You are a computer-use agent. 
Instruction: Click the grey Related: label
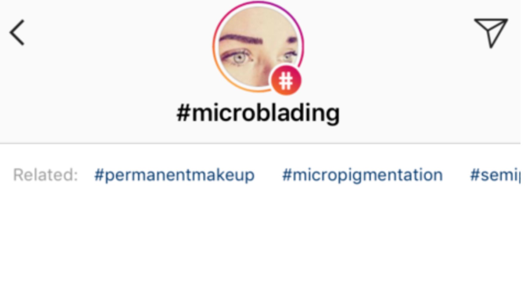coord(46,175)
